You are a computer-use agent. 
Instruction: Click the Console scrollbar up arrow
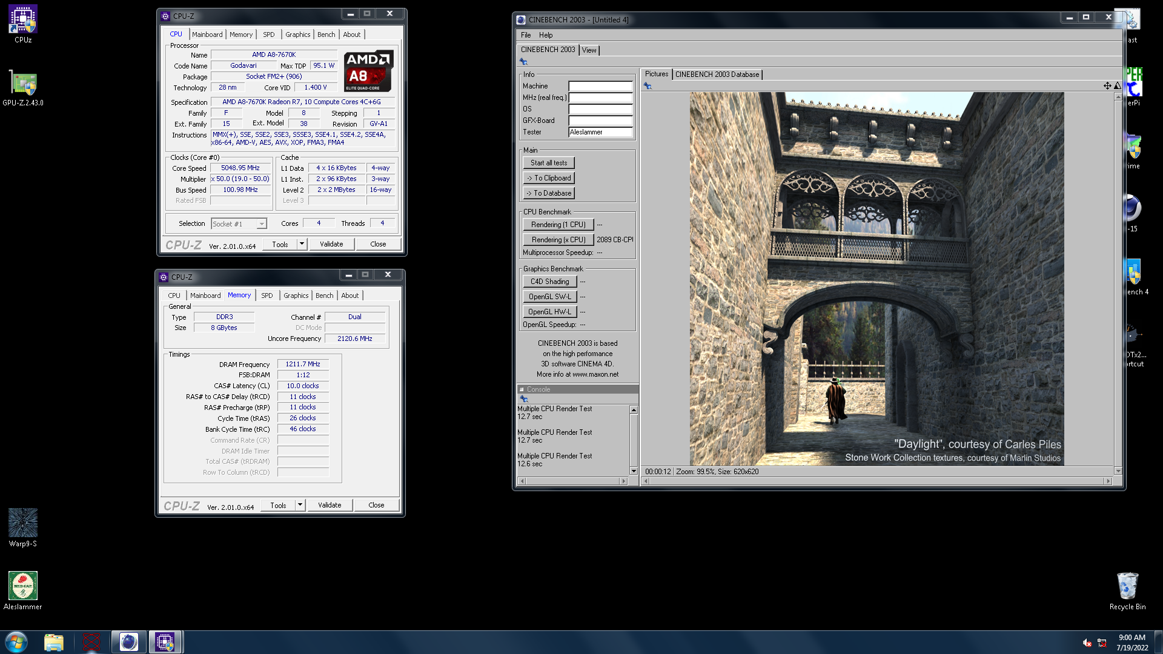(x=634, y=410)
